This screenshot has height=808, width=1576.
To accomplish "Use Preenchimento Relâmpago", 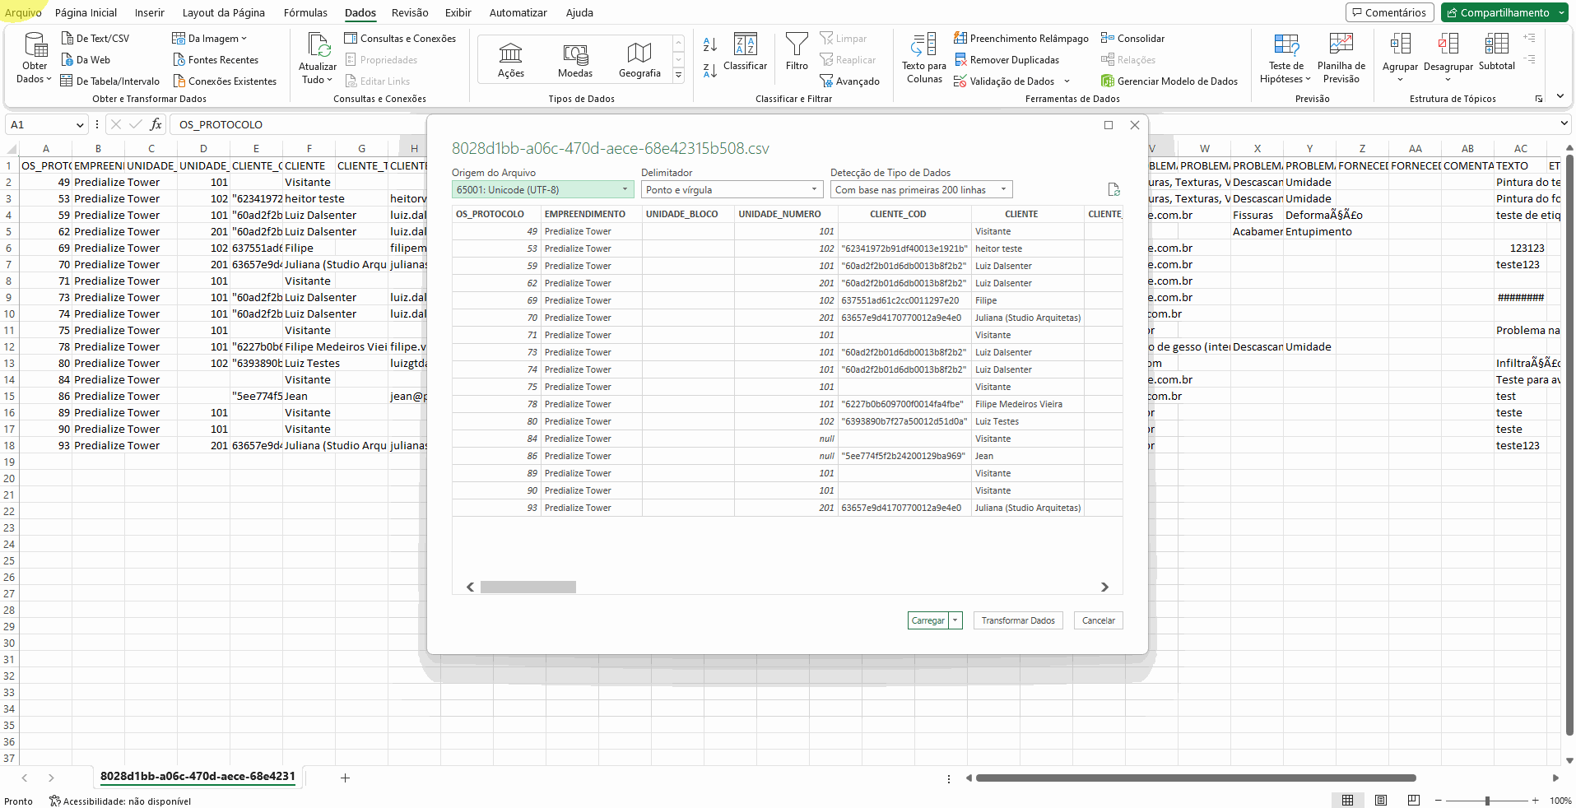I will point(1020,38).
